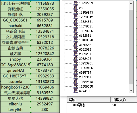137x113 pixels.
Task: Select the avatar icon next to 11059486 in list
Action: 76,68
